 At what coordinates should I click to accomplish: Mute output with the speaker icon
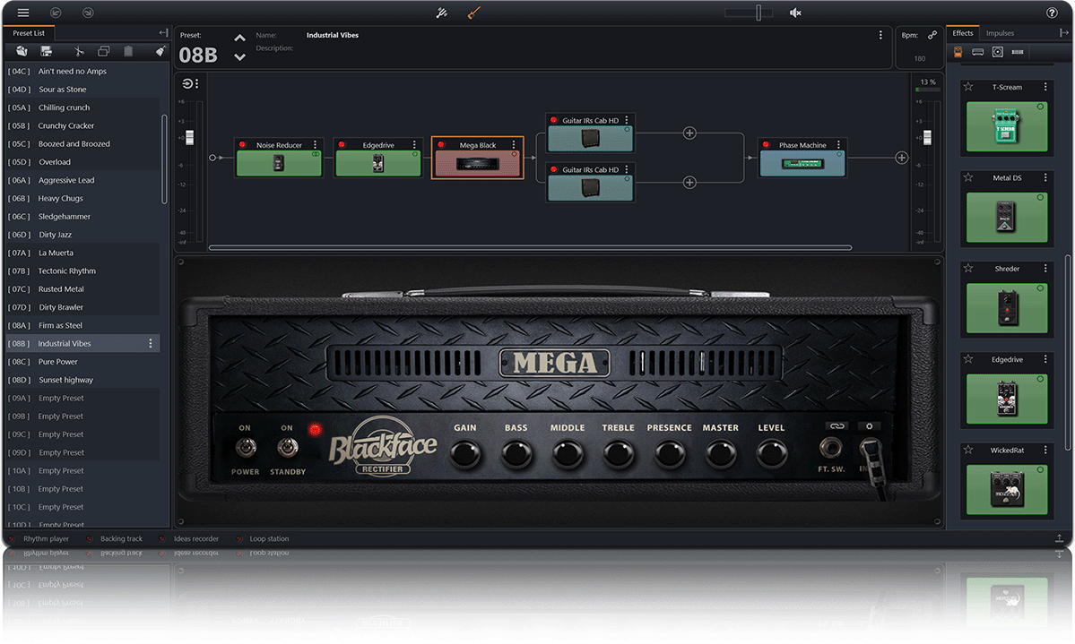tap(794, 13)
